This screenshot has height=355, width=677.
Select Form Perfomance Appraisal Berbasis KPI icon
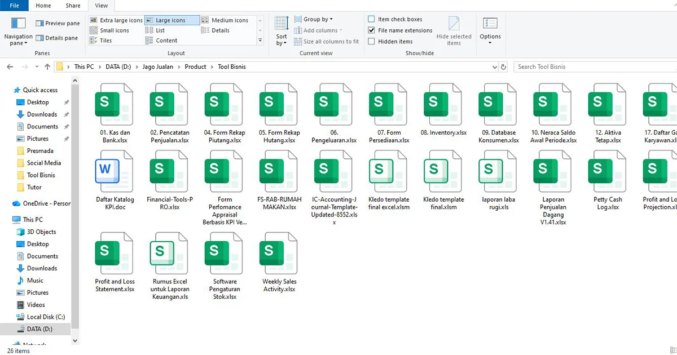tap(224, 171)
